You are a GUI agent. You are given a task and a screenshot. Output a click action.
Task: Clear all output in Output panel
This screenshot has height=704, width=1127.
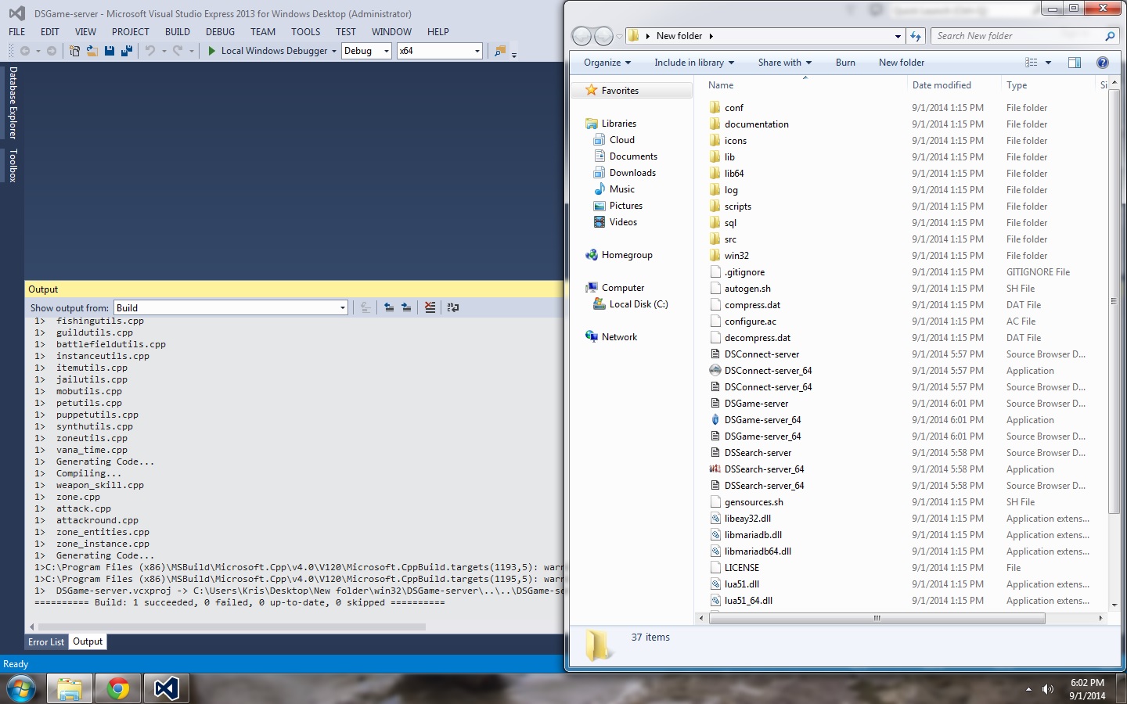coord(430,307)
